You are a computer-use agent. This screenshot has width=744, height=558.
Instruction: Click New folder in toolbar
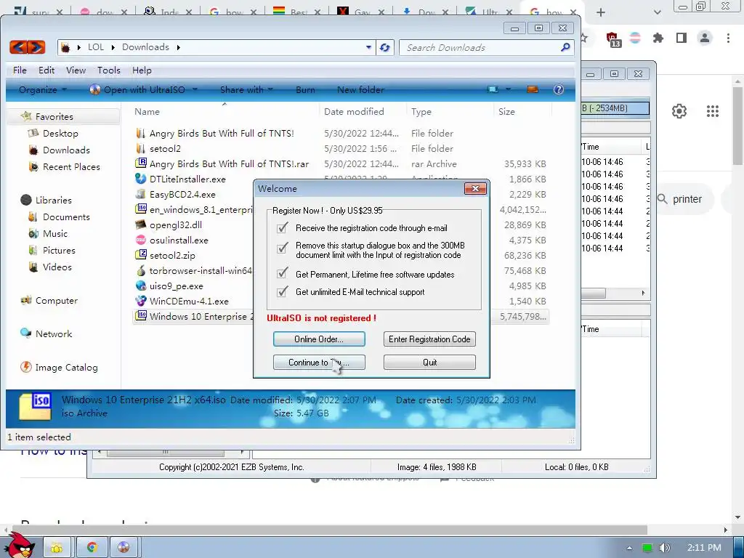[x=360, y=89]
